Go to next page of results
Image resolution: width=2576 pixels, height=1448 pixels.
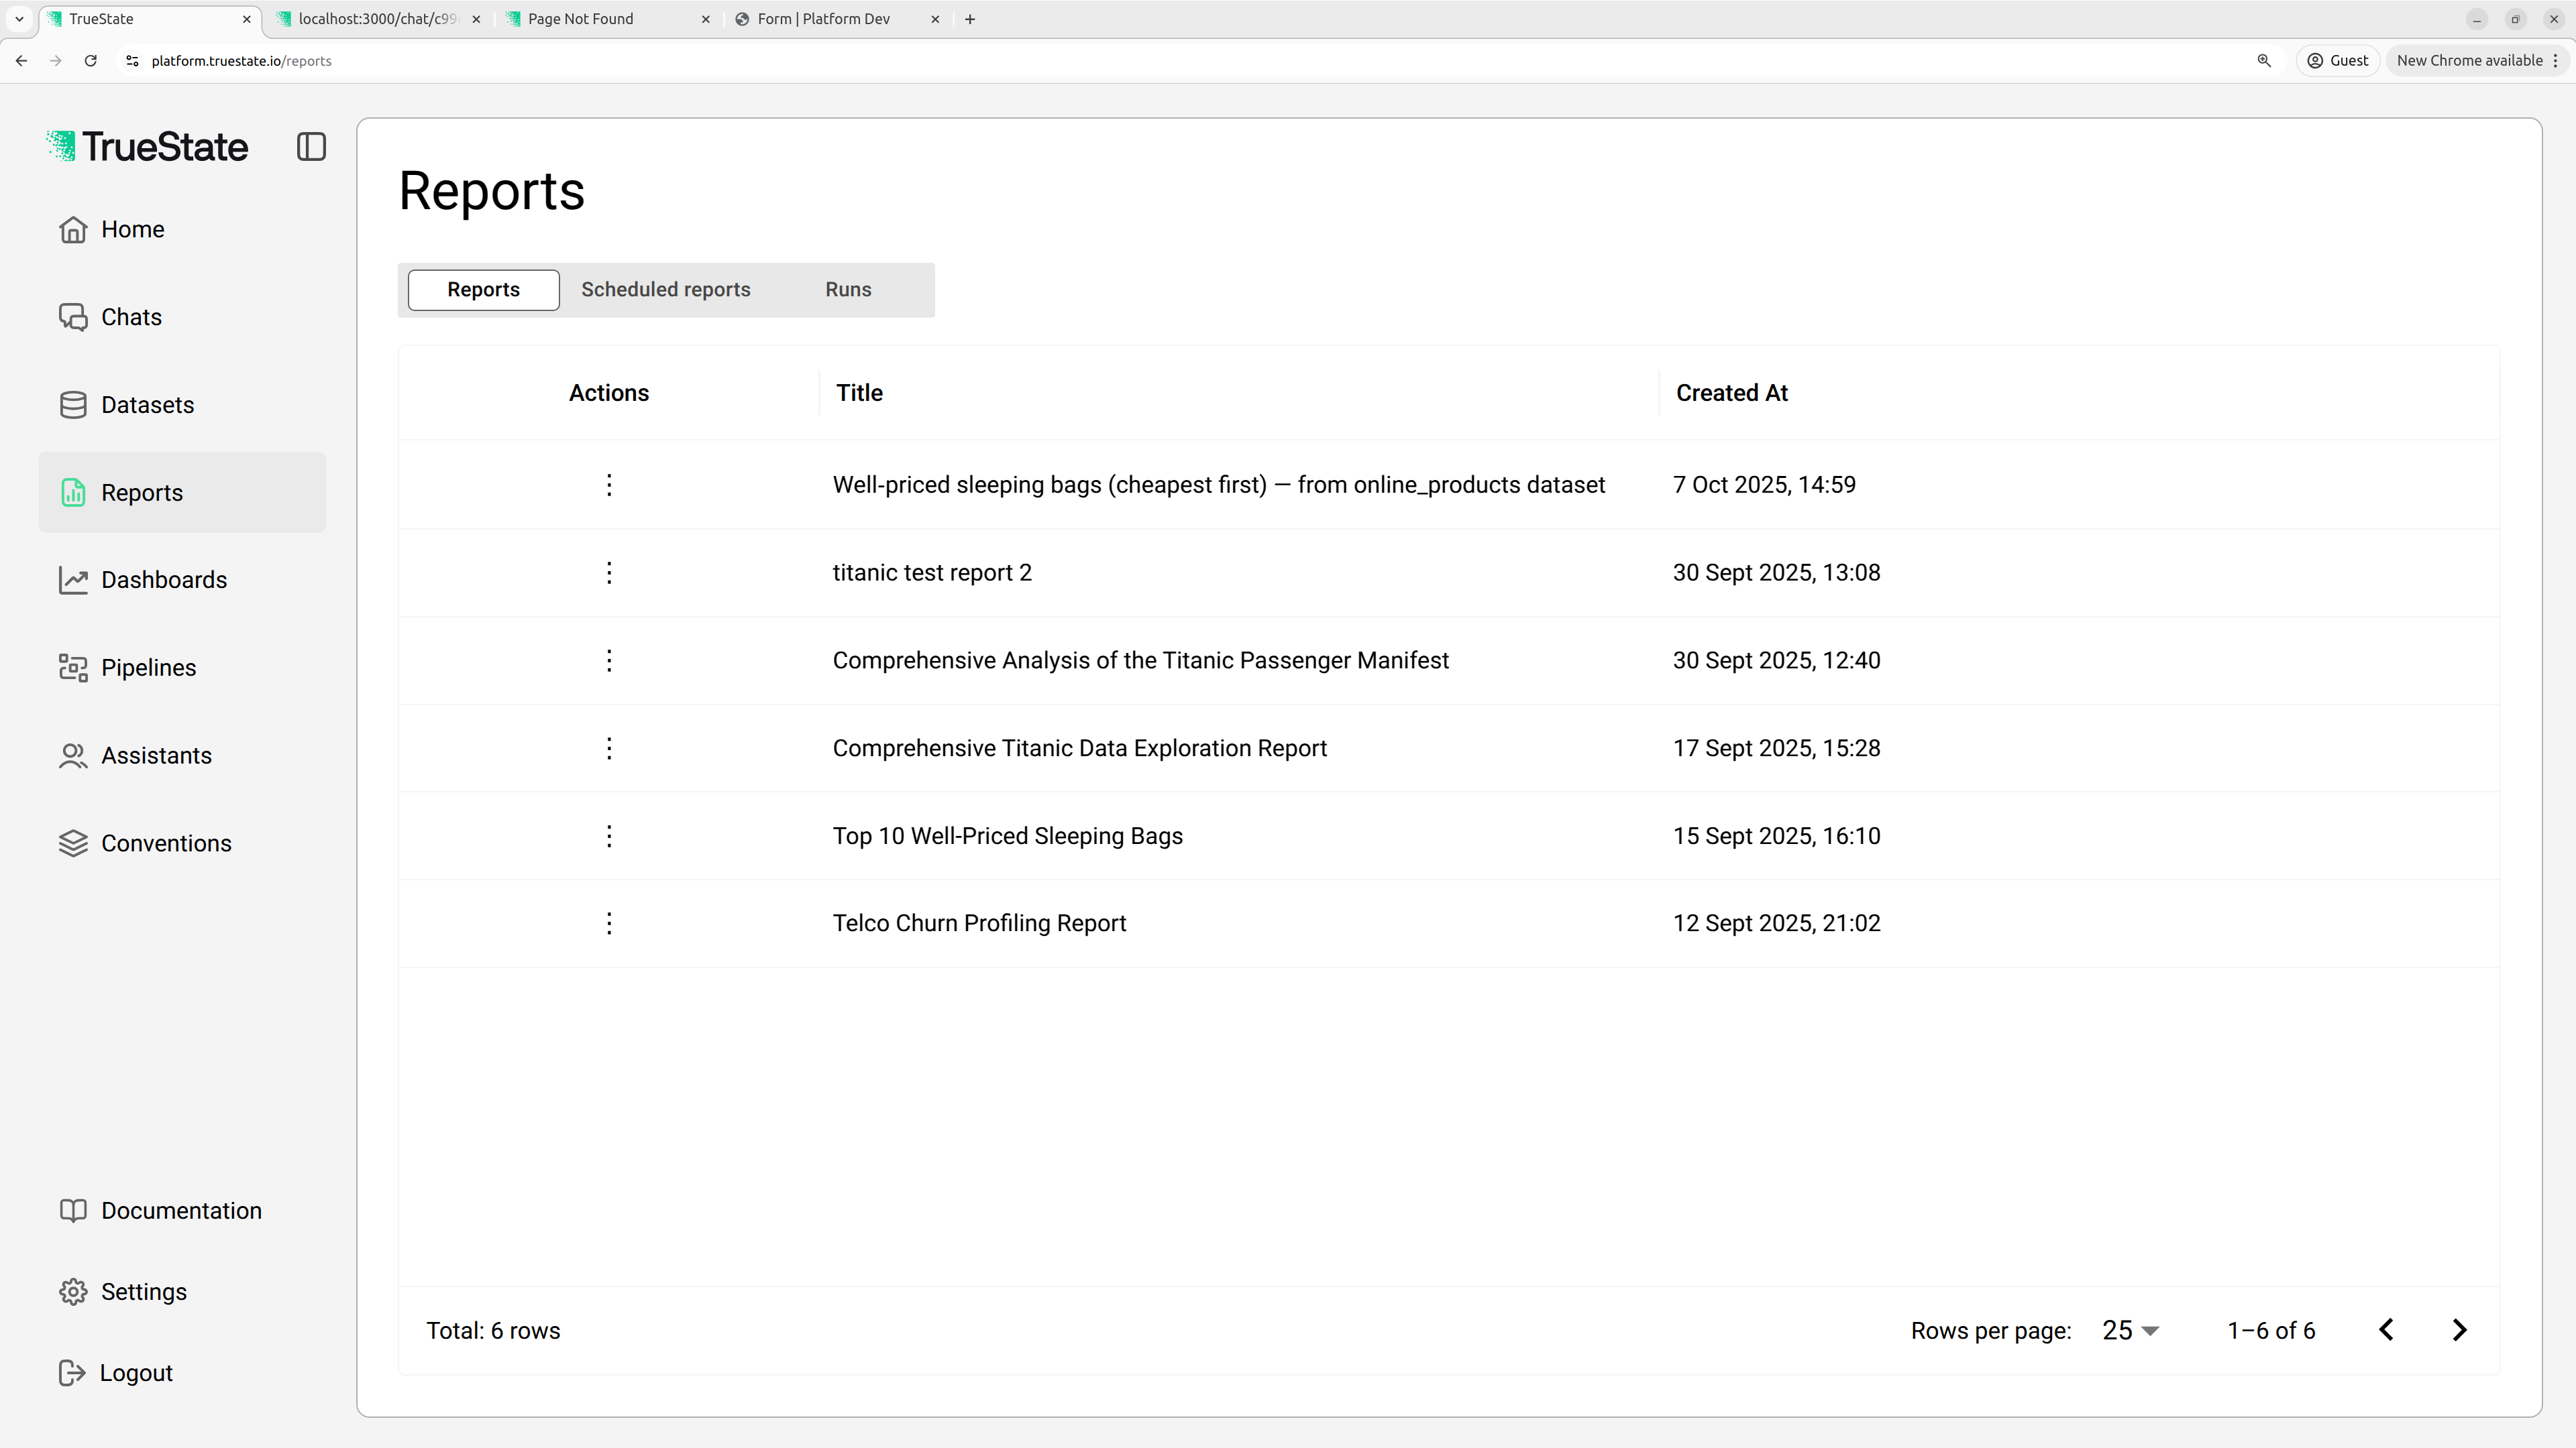2460,1330
